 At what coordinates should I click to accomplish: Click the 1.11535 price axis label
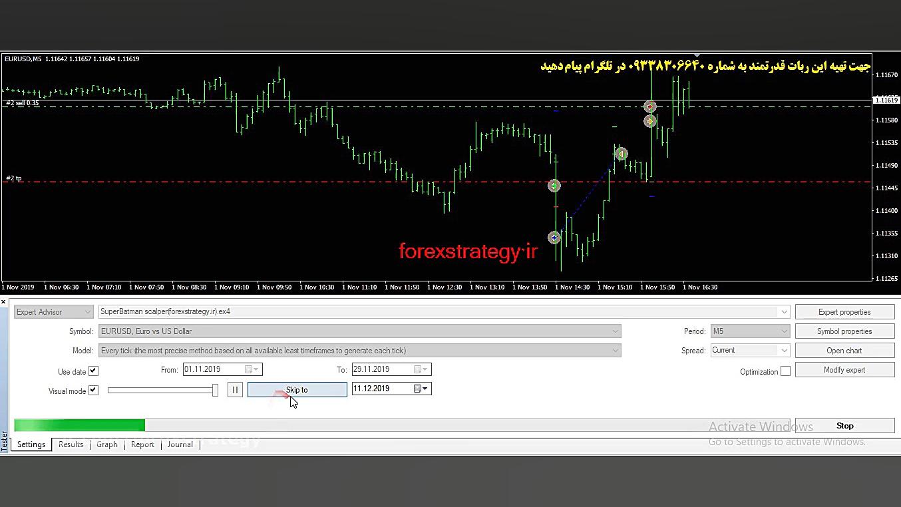tap(887, 143)
